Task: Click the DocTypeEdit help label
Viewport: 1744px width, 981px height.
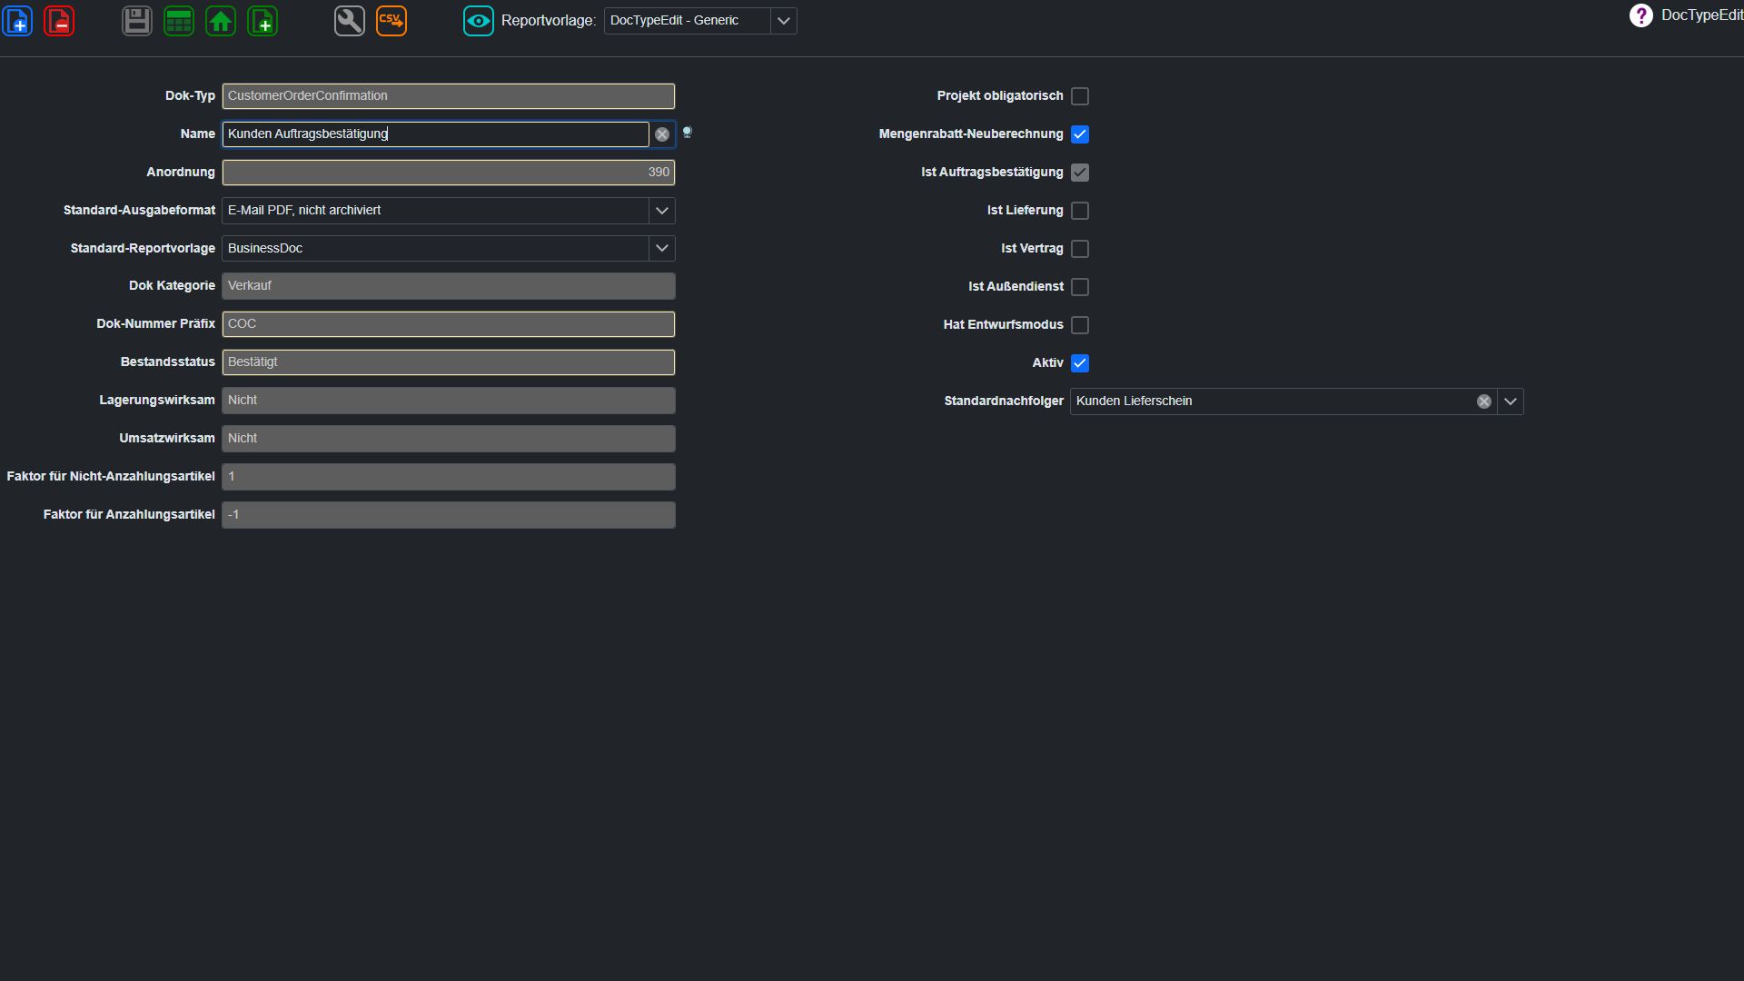Action: (1702, 15)
